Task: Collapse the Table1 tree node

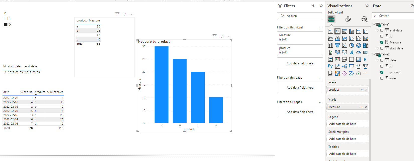Action: (x=374, y=24)
